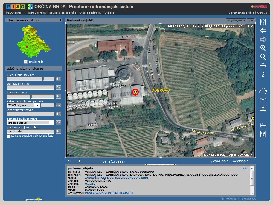Viewport: 273px width, 205px height.
Task: Click the full map extent icon
Action: pyautogui.click(x=263, y=22)
